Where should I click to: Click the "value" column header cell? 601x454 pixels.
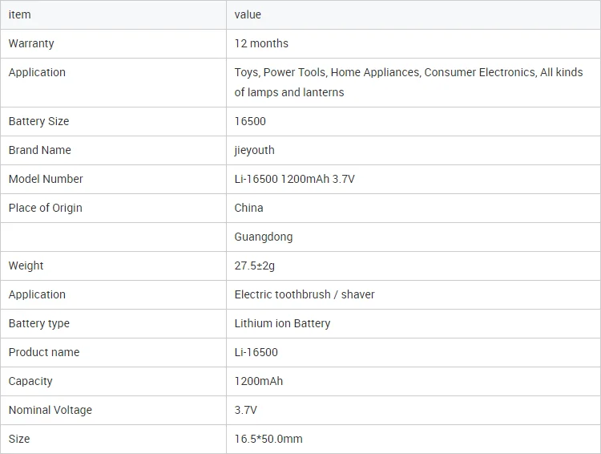pyautogui.click(x=248, y=14)
